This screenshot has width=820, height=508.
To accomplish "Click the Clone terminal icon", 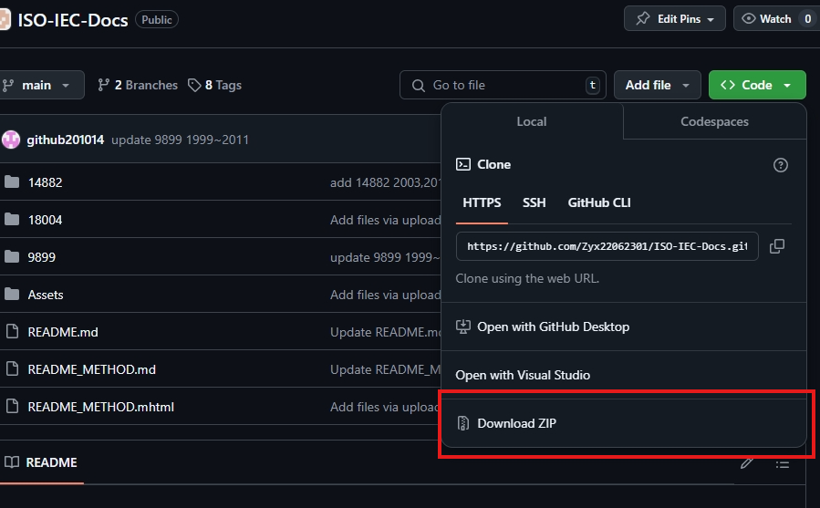I will coord(462,164).
